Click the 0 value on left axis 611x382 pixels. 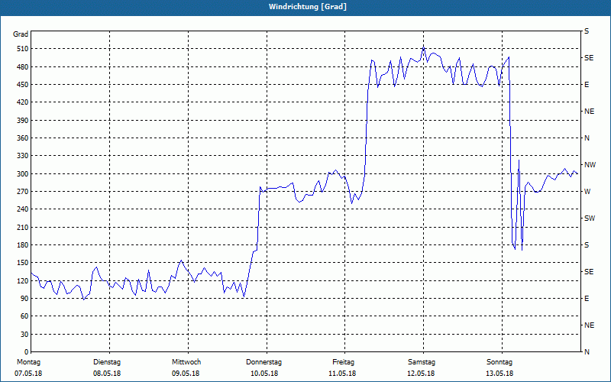pyautogui.click(x=26, y=352)
